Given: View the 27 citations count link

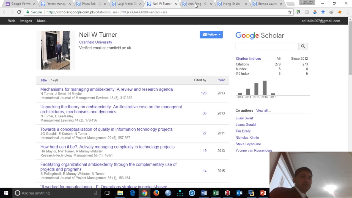Looking at the screenshot, I should (205, 133).
